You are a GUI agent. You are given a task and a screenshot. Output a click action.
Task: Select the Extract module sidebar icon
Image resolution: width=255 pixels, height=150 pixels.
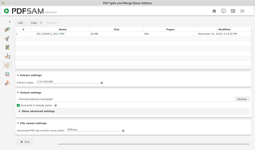7,65
